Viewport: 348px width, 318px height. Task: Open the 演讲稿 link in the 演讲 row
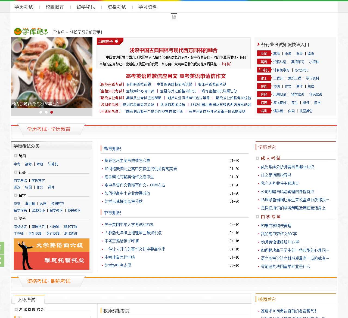(278, 111)
